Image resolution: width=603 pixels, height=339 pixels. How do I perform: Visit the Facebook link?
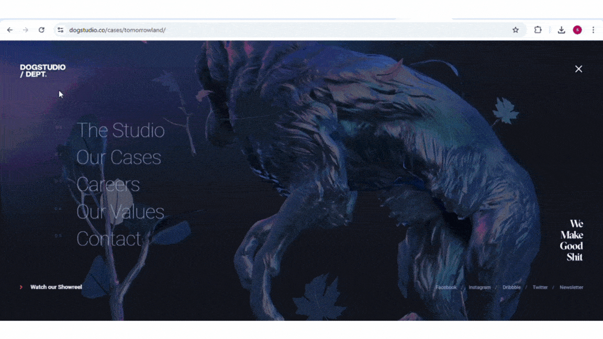446,287
